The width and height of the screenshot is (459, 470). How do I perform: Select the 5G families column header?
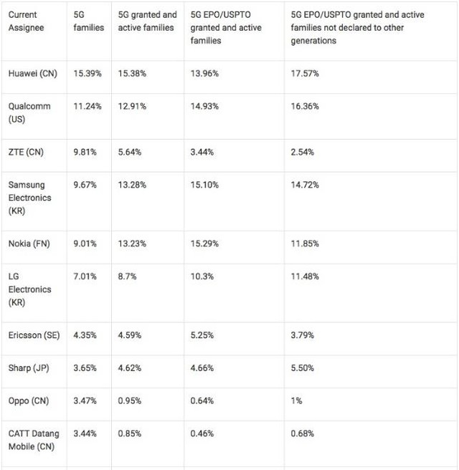(89, 21)
